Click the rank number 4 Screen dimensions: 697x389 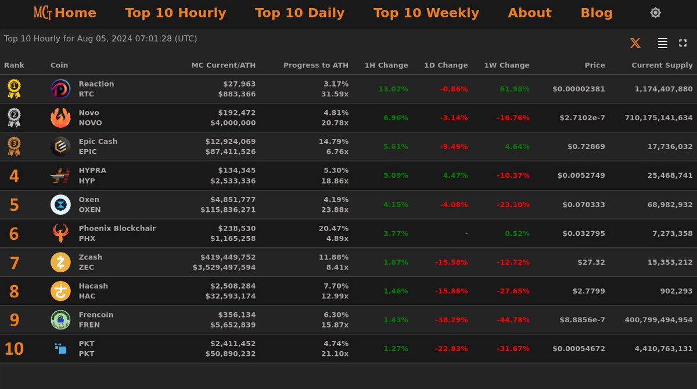pos(14,176)
